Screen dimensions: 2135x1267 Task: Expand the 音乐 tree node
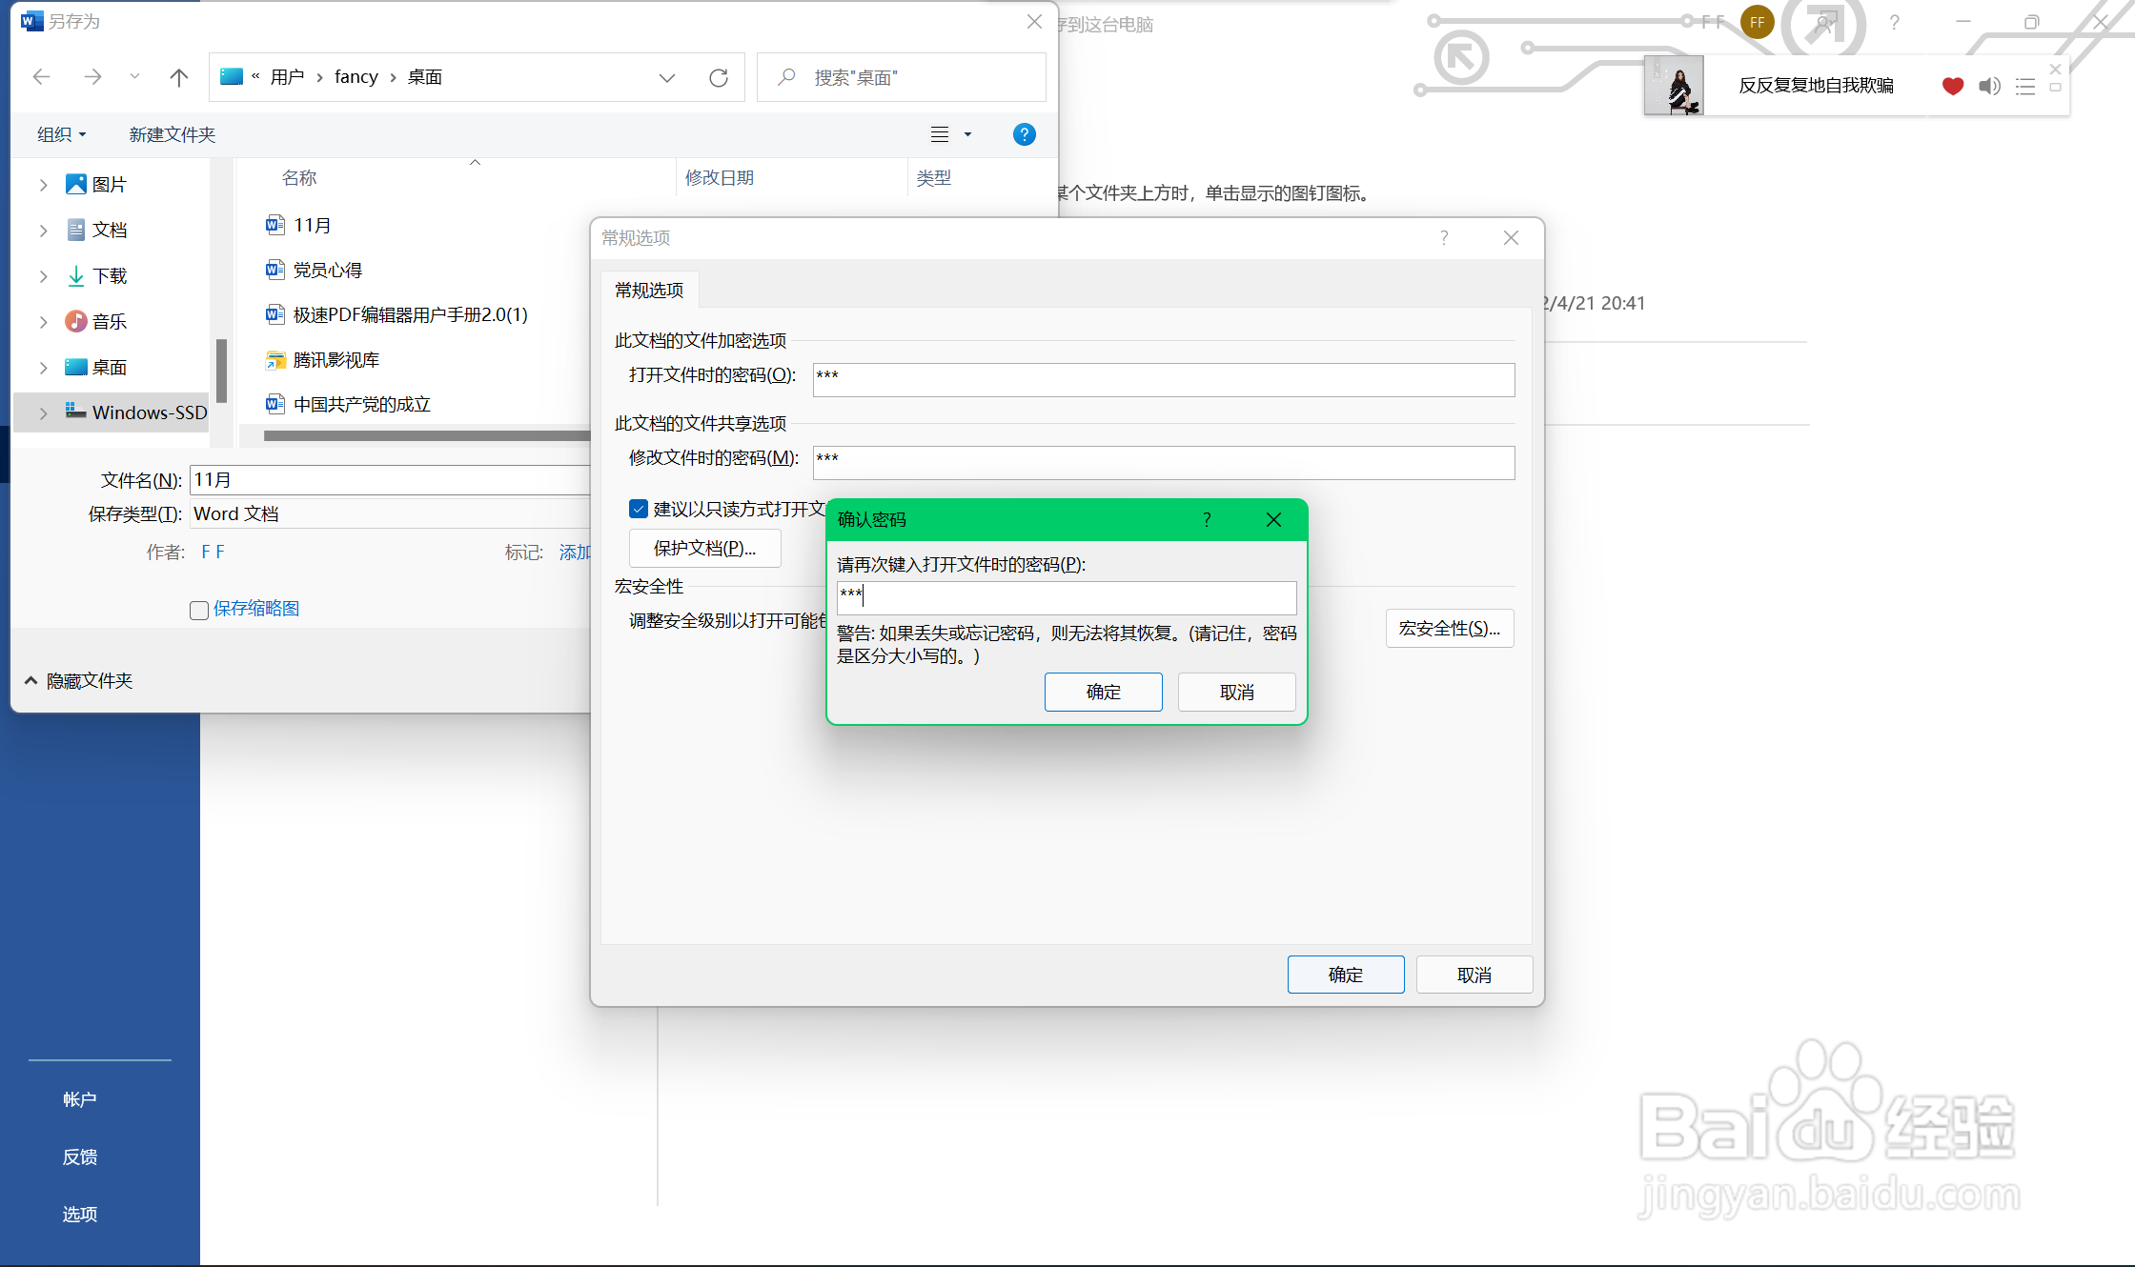[43, 322]
